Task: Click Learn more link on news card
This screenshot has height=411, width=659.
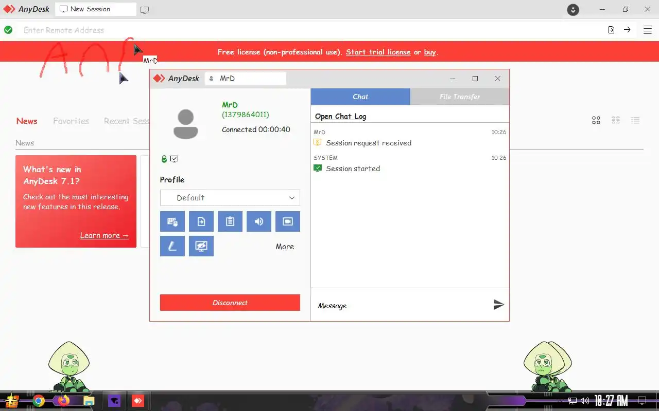Action: click(x=104, y=235)
